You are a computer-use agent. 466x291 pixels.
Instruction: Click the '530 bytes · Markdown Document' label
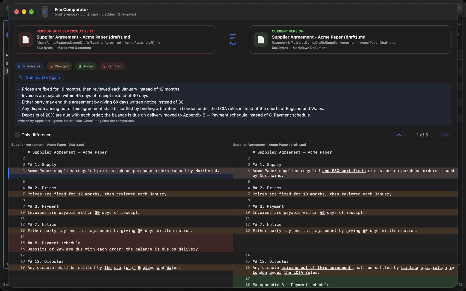click(64, 48)
